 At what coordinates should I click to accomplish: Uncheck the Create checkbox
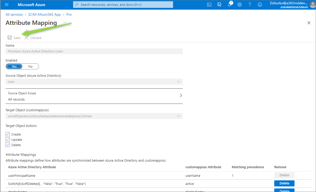8,134
